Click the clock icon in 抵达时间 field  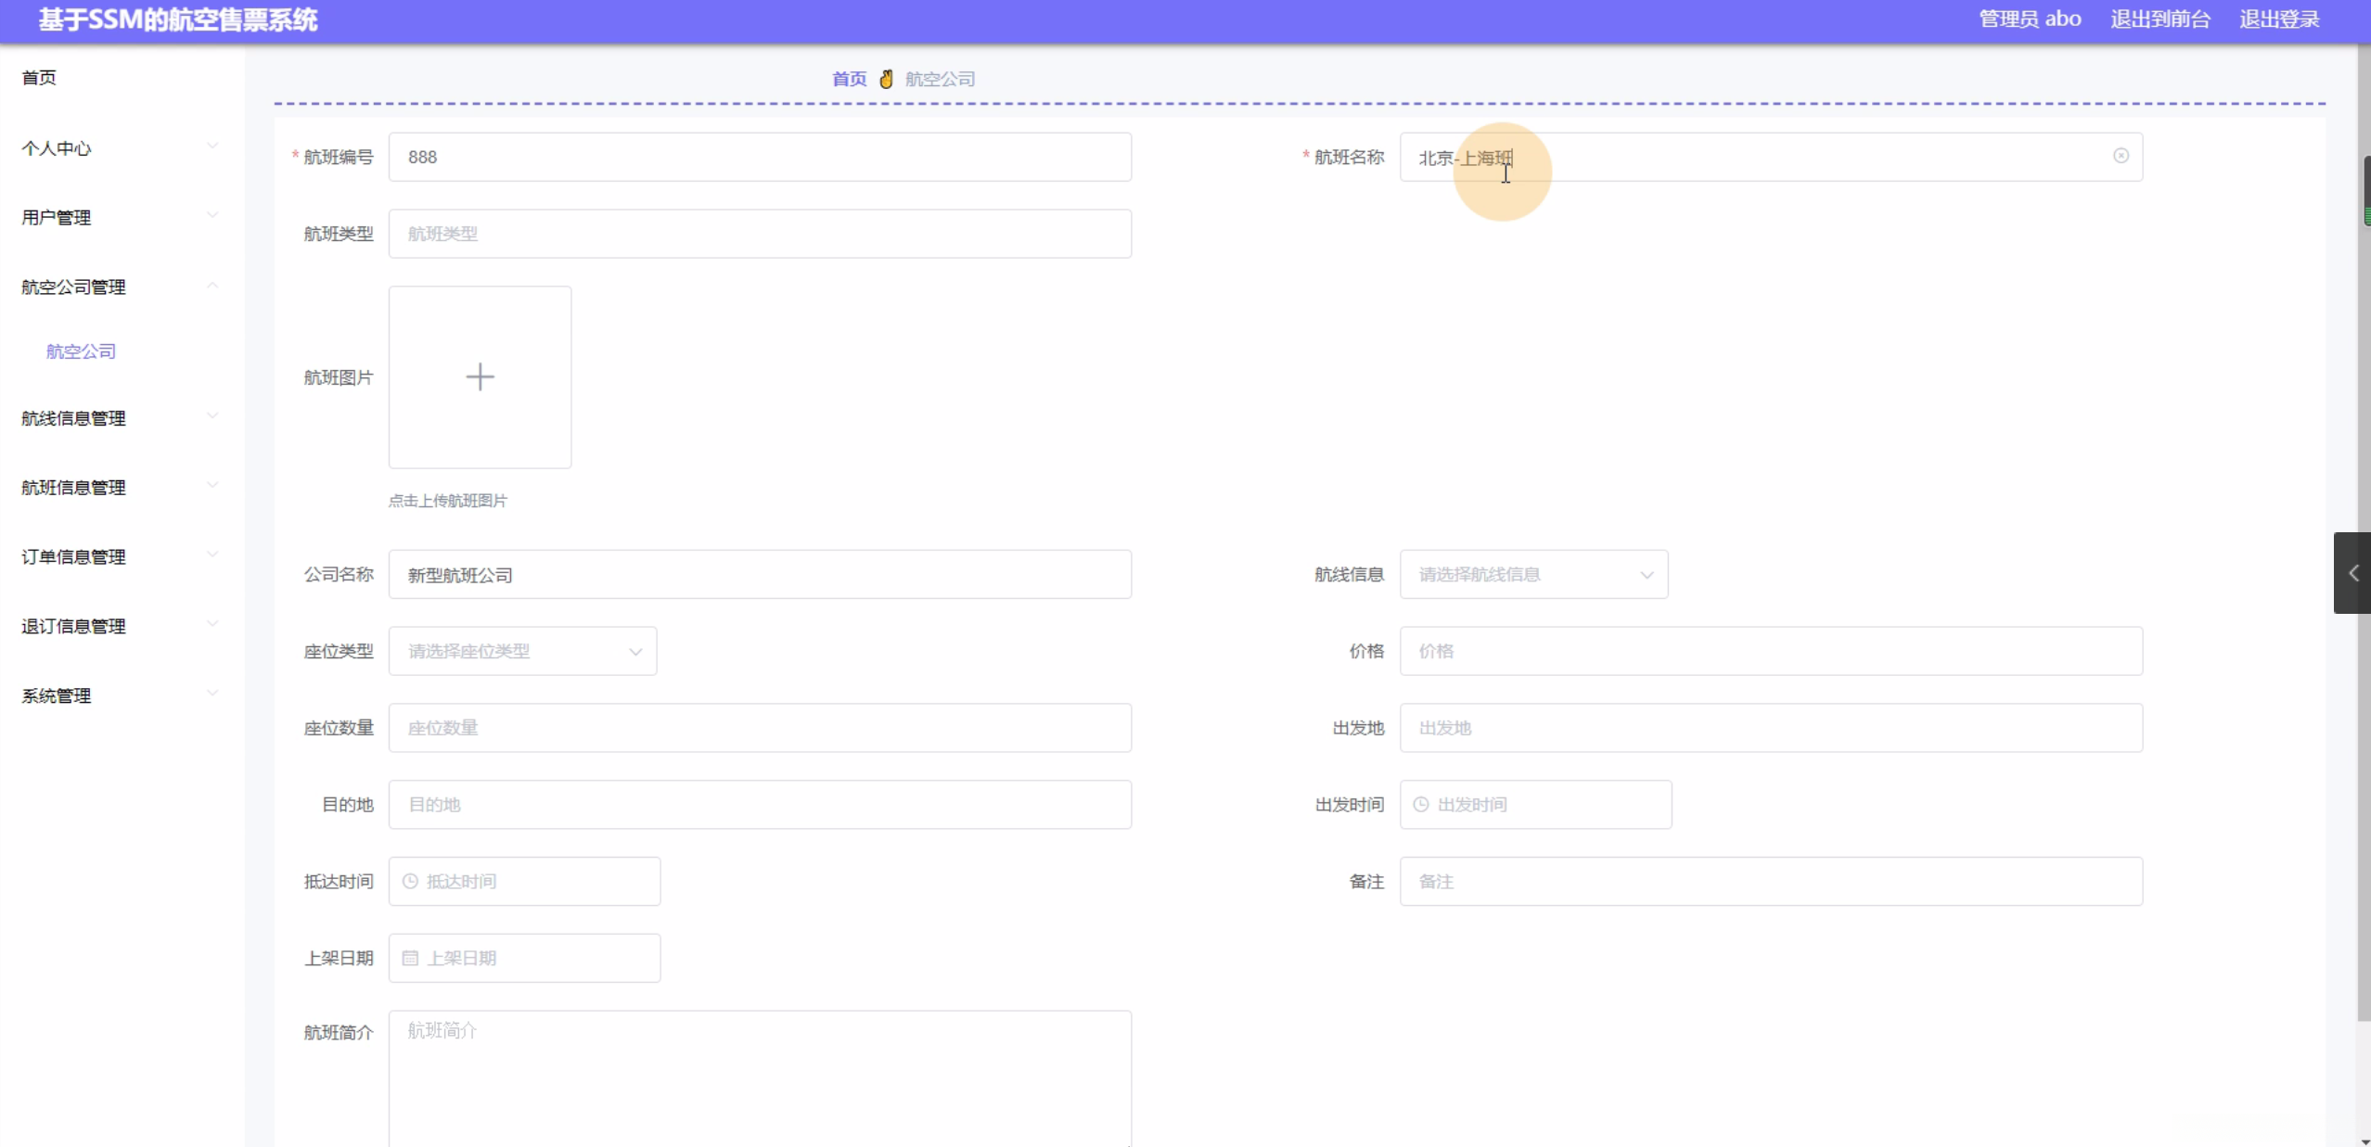(410, 881)
